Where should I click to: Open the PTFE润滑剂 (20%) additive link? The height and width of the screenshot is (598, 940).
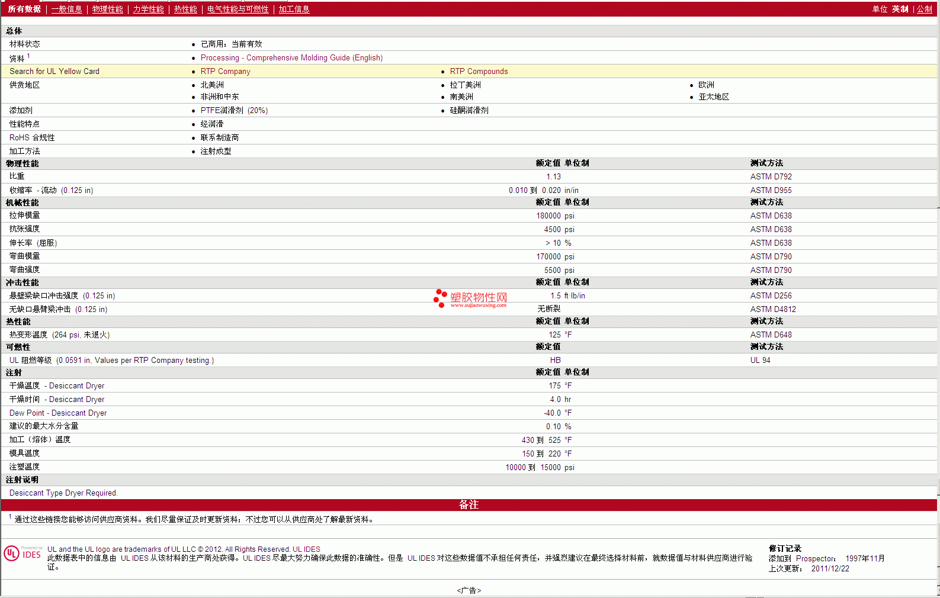tap(234, 110)
